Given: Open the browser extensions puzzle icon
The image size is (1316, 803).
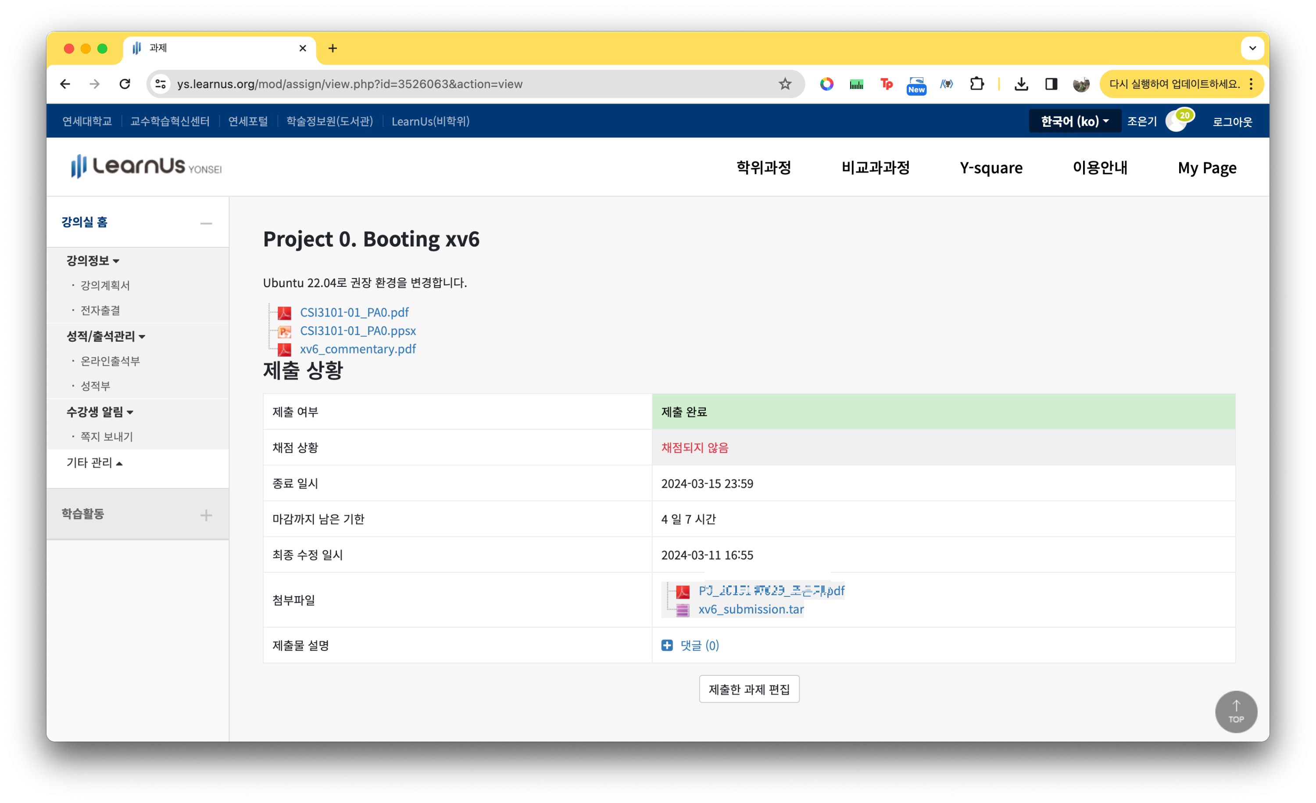Looking at the screenshot, I should point(976,84).
